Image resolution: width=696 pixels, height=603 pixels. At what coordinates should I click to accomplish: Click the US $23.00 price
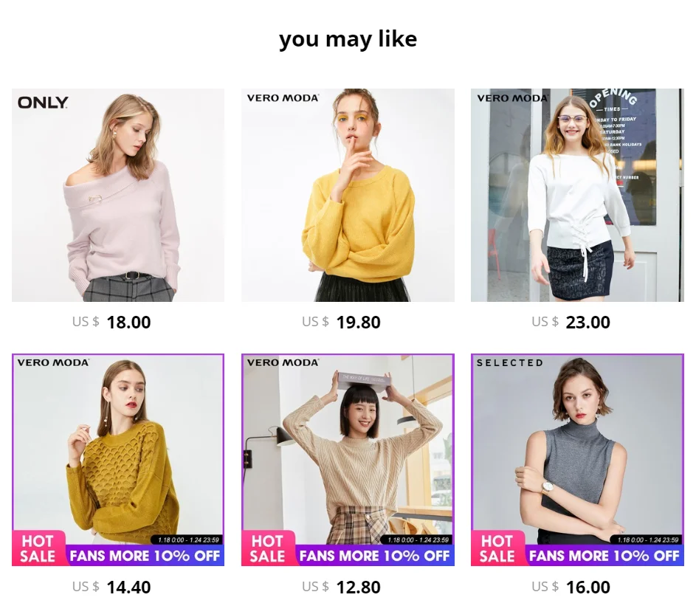(x=571, y=322)
